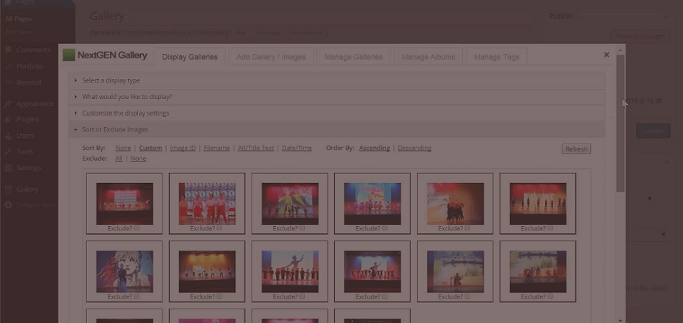Click the Tools icon in the sidebar
Screen dimensions: 683x323
point(7,151)
